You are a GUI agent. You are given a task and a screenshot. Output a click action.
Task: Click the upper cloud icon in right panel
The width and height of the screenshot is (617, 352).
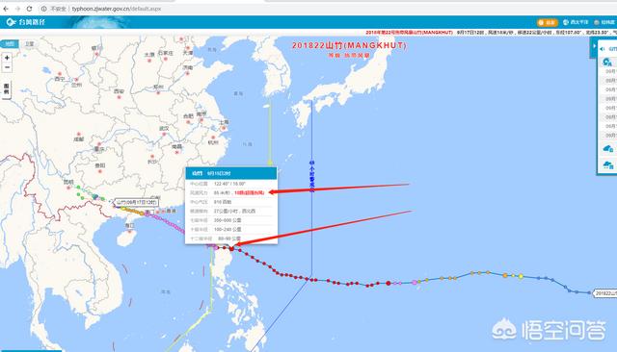(x=608, y=148)
